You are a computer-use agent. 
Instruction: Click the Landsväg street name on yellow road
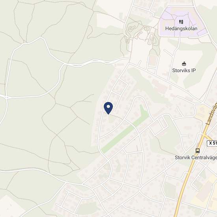pos(211,114)
